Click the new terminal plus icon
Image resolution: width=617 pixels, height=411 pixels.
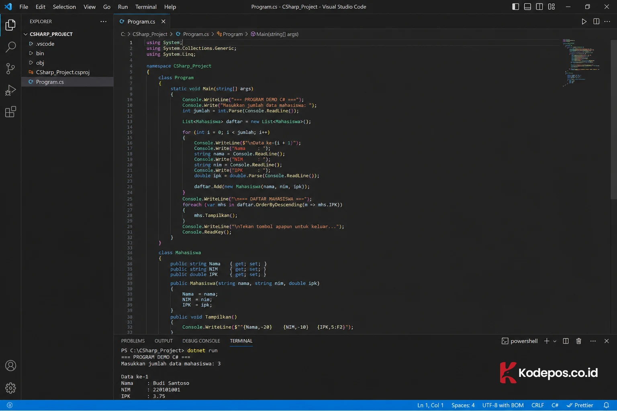pos(547,341)
